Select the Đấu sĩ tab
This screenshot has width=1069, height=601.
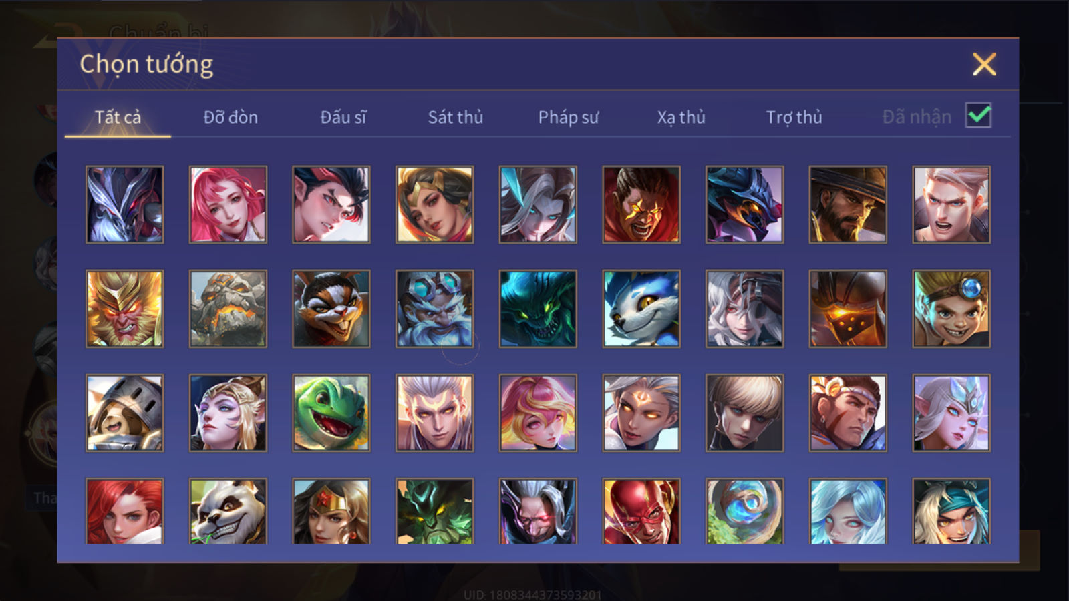pos(343,117)
